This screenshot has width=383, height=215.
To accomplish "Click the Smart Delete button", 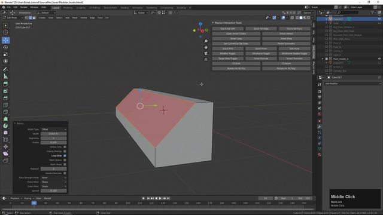I will click(286, 33).
